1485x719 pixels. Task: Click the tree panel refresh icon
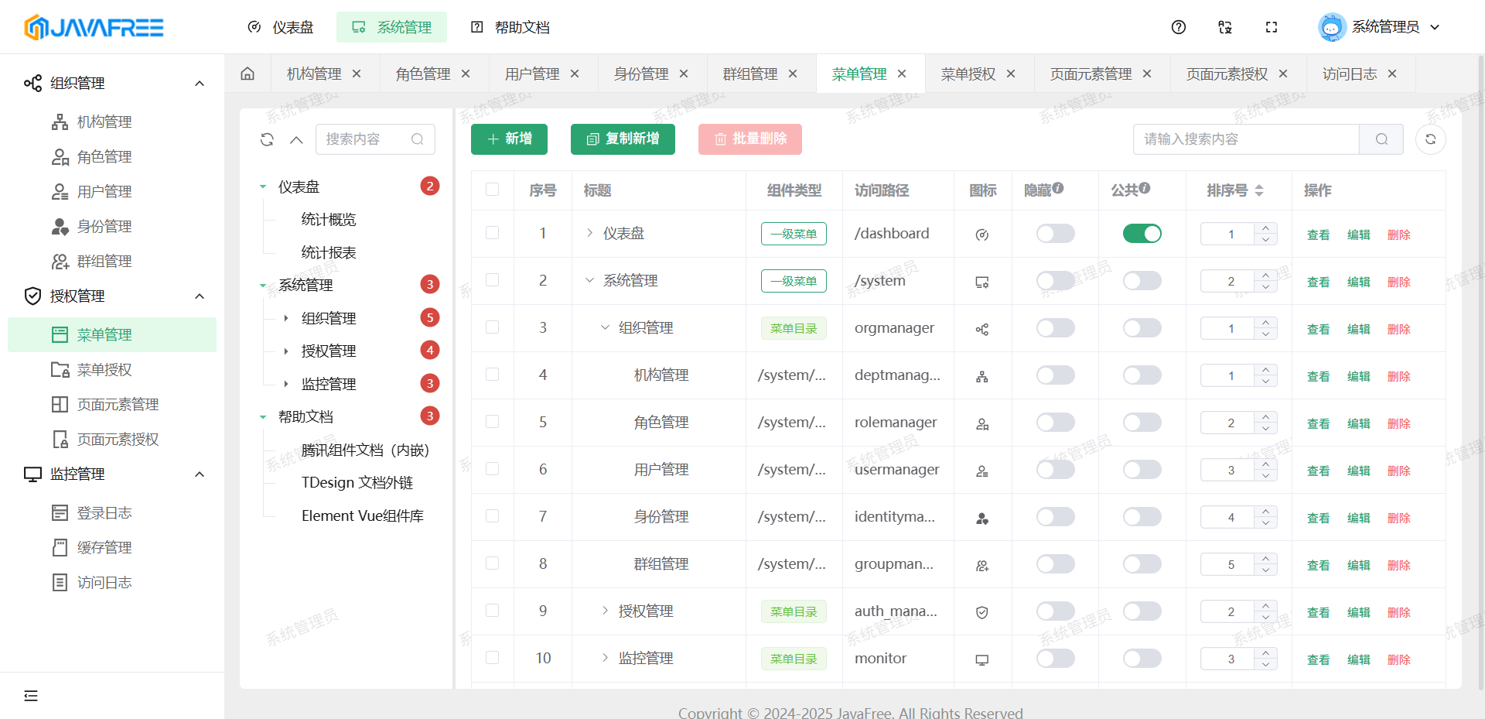click(267, 139)
